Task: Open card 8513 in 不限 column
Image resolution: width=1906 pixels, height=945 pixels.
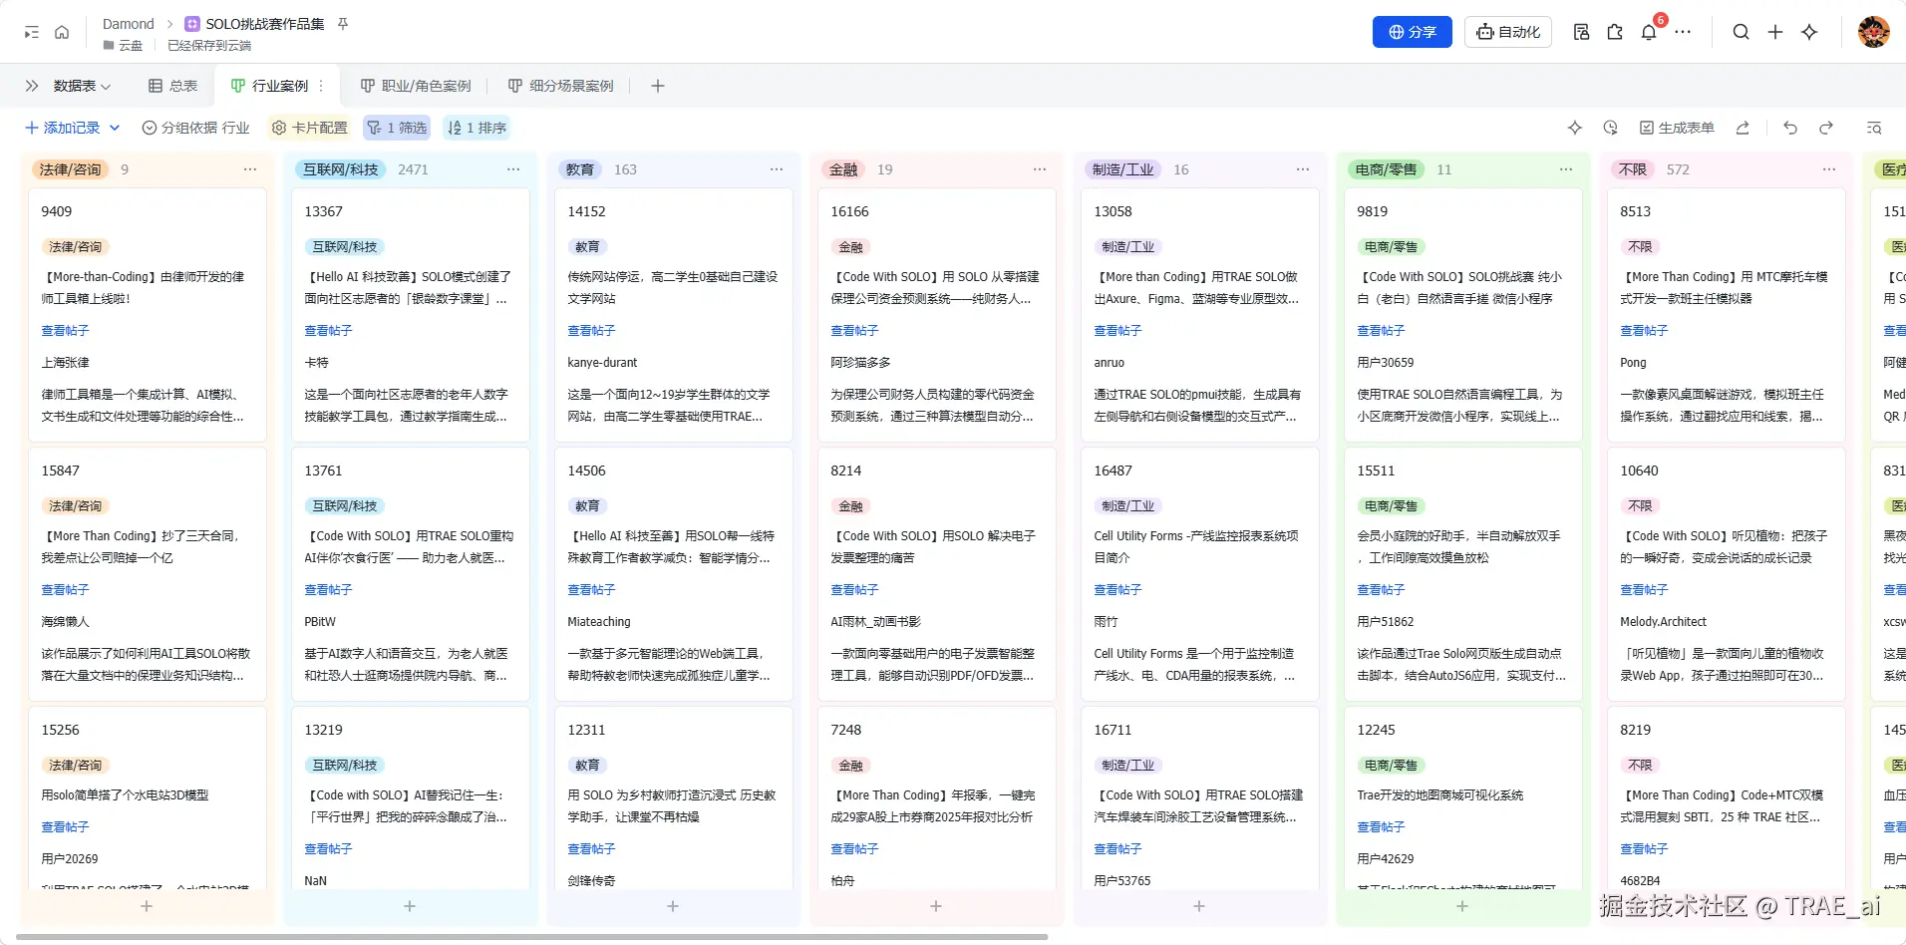Action: [x=1727, y=315]
